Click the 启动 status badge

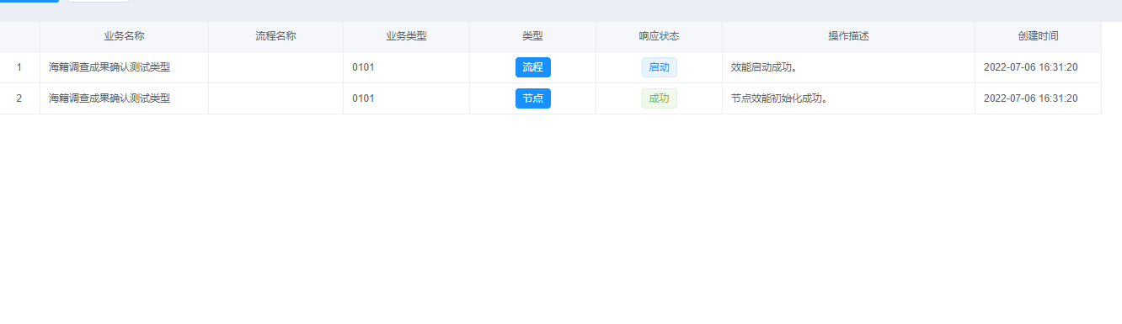[x=659, y=67]
